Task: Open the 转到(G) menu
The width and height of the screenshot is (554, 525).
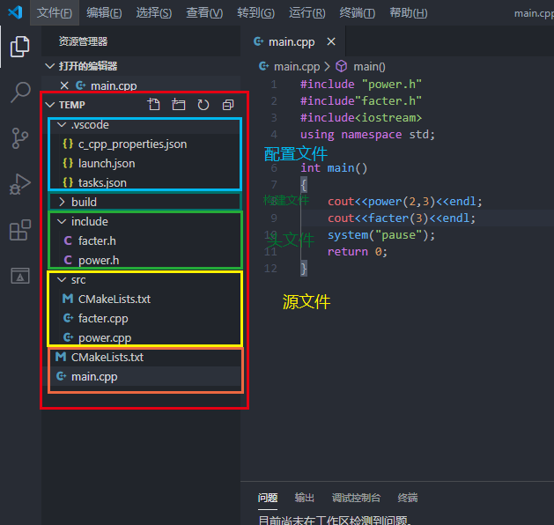Action: 255,12
